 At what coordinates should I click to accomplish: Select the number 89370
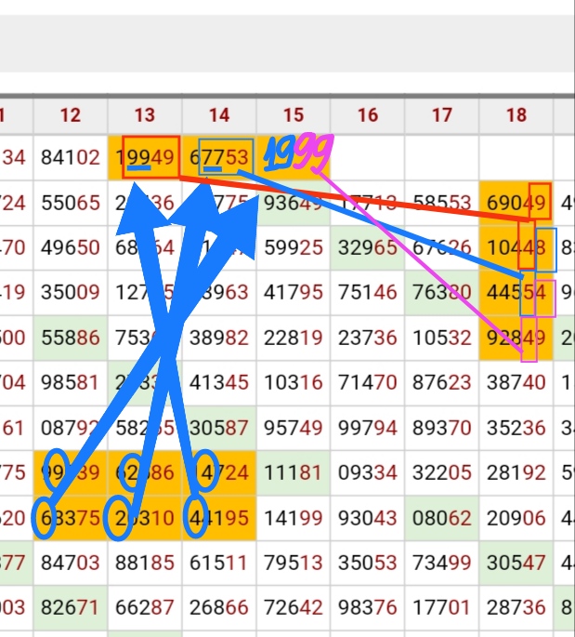pyautogui.click(x=442, y=428)
